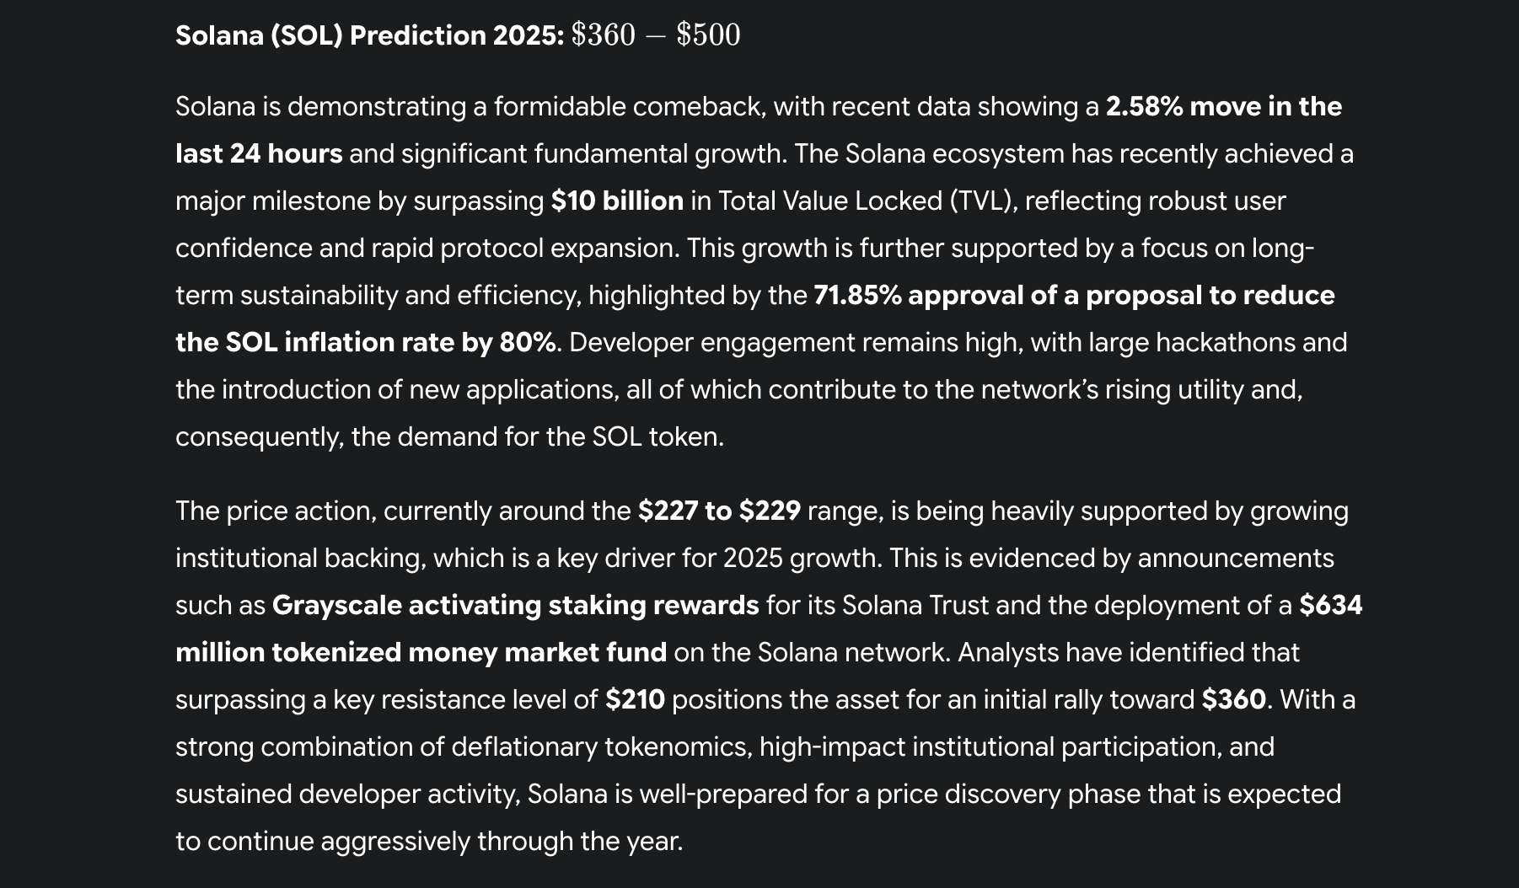Click the bold '$227 to $229' price range

click(x=719, y=511)
